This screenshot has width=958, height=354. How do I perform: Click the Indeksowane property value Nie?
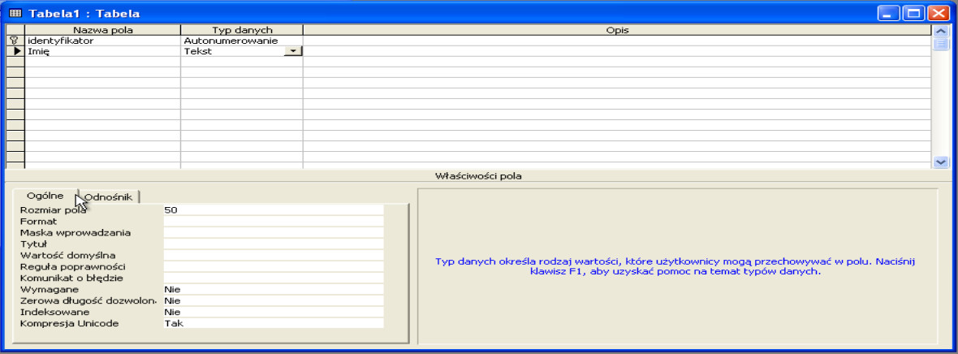coord(272,312)
